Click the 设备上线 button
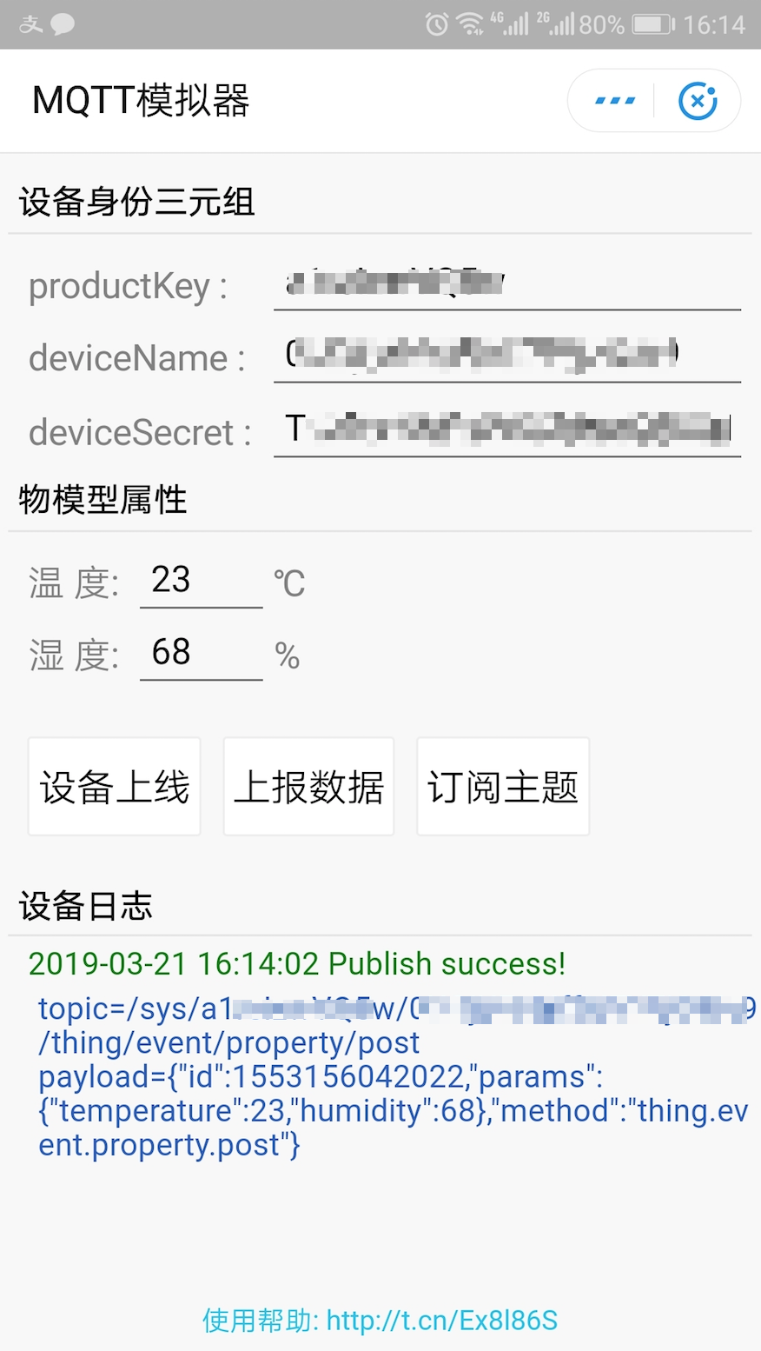The image size is (761, 1351). [115, 787]
